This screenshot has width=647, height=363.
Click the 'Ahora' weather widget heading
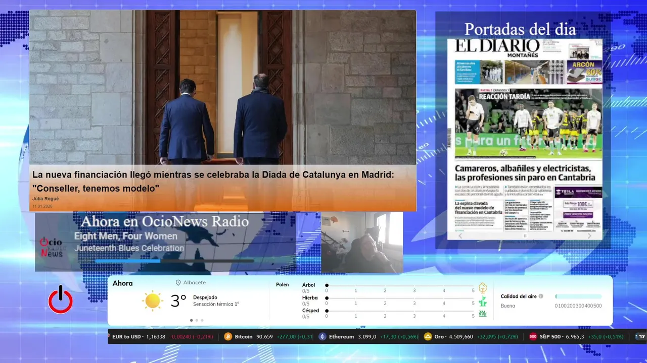pos(123,283)
